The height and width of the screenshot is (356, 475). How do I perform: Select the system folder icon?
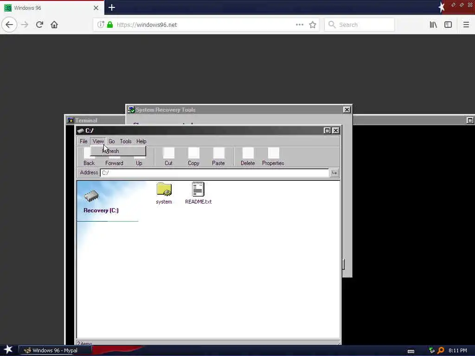point(164,193)
